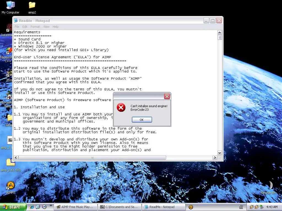The width and height of the screenshot is (282, 211).
Task: Open Notepad File menu
Action: [17, 27]
